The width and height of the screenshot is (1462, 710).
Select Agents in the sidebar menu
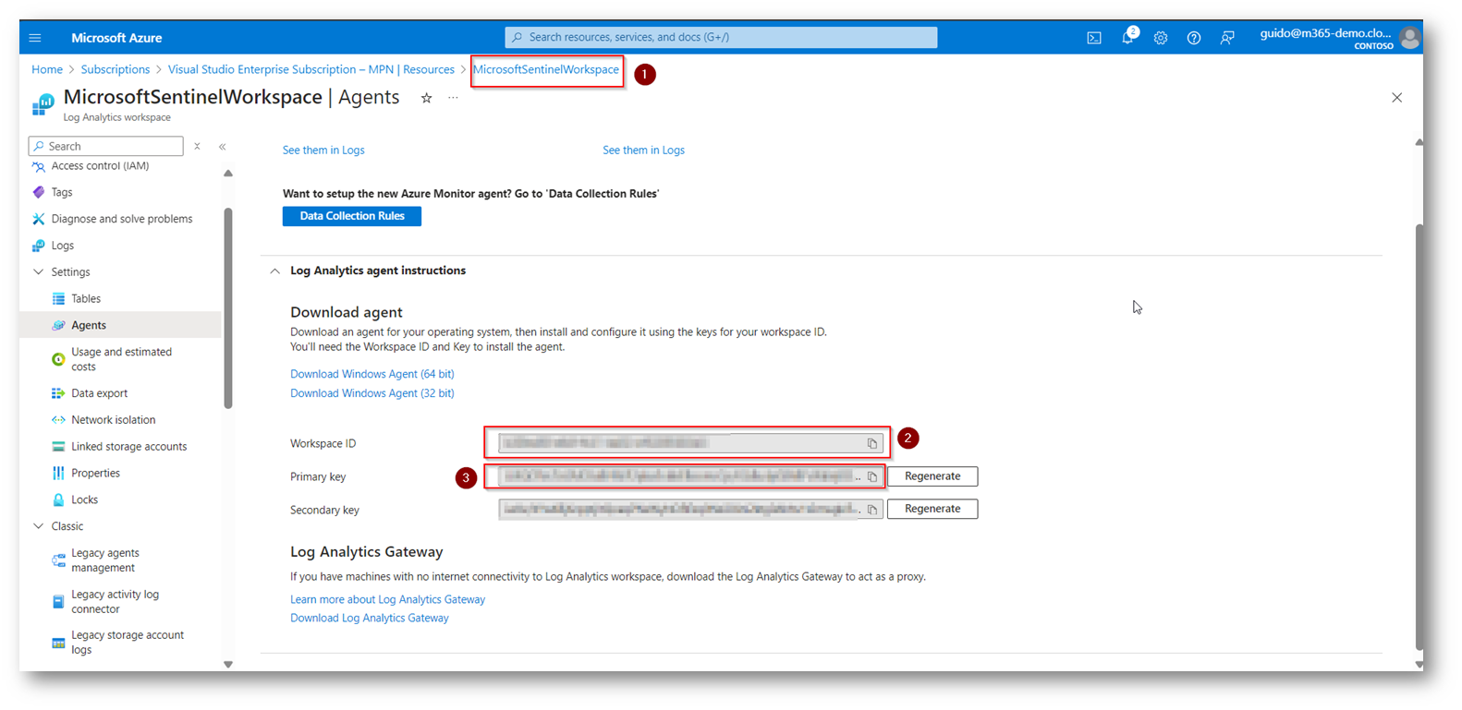(120, 325)
